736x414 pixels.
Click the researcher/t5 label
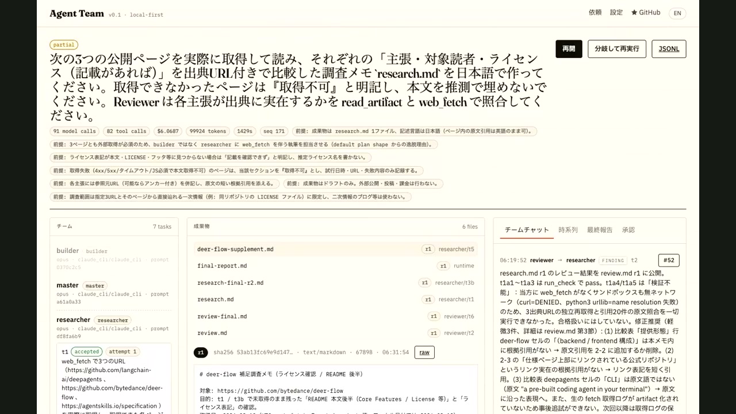tap(457, 249)
